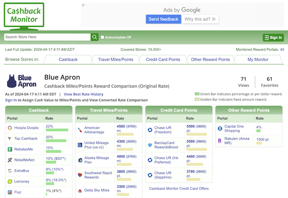
Task: Click the Send feedback ad button
Action: [164, 19]
